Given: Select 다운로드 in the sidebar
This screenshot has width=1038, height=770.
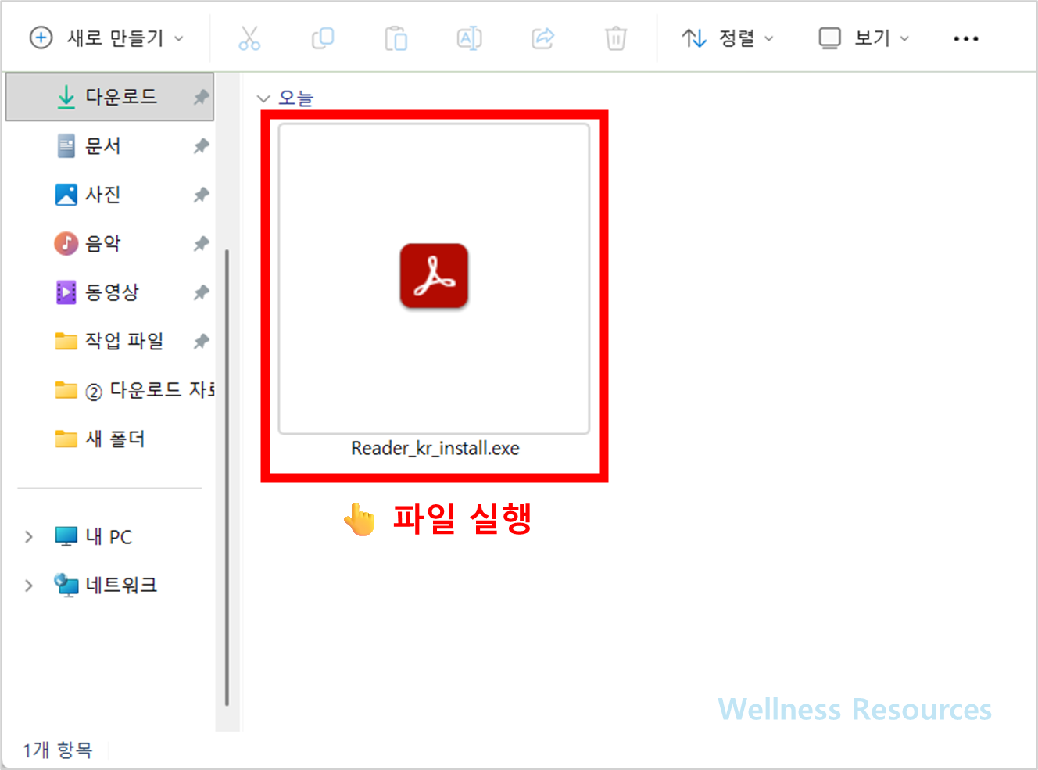Looking at the screenshot, I should pyautogui.click(x=109, y=97).
